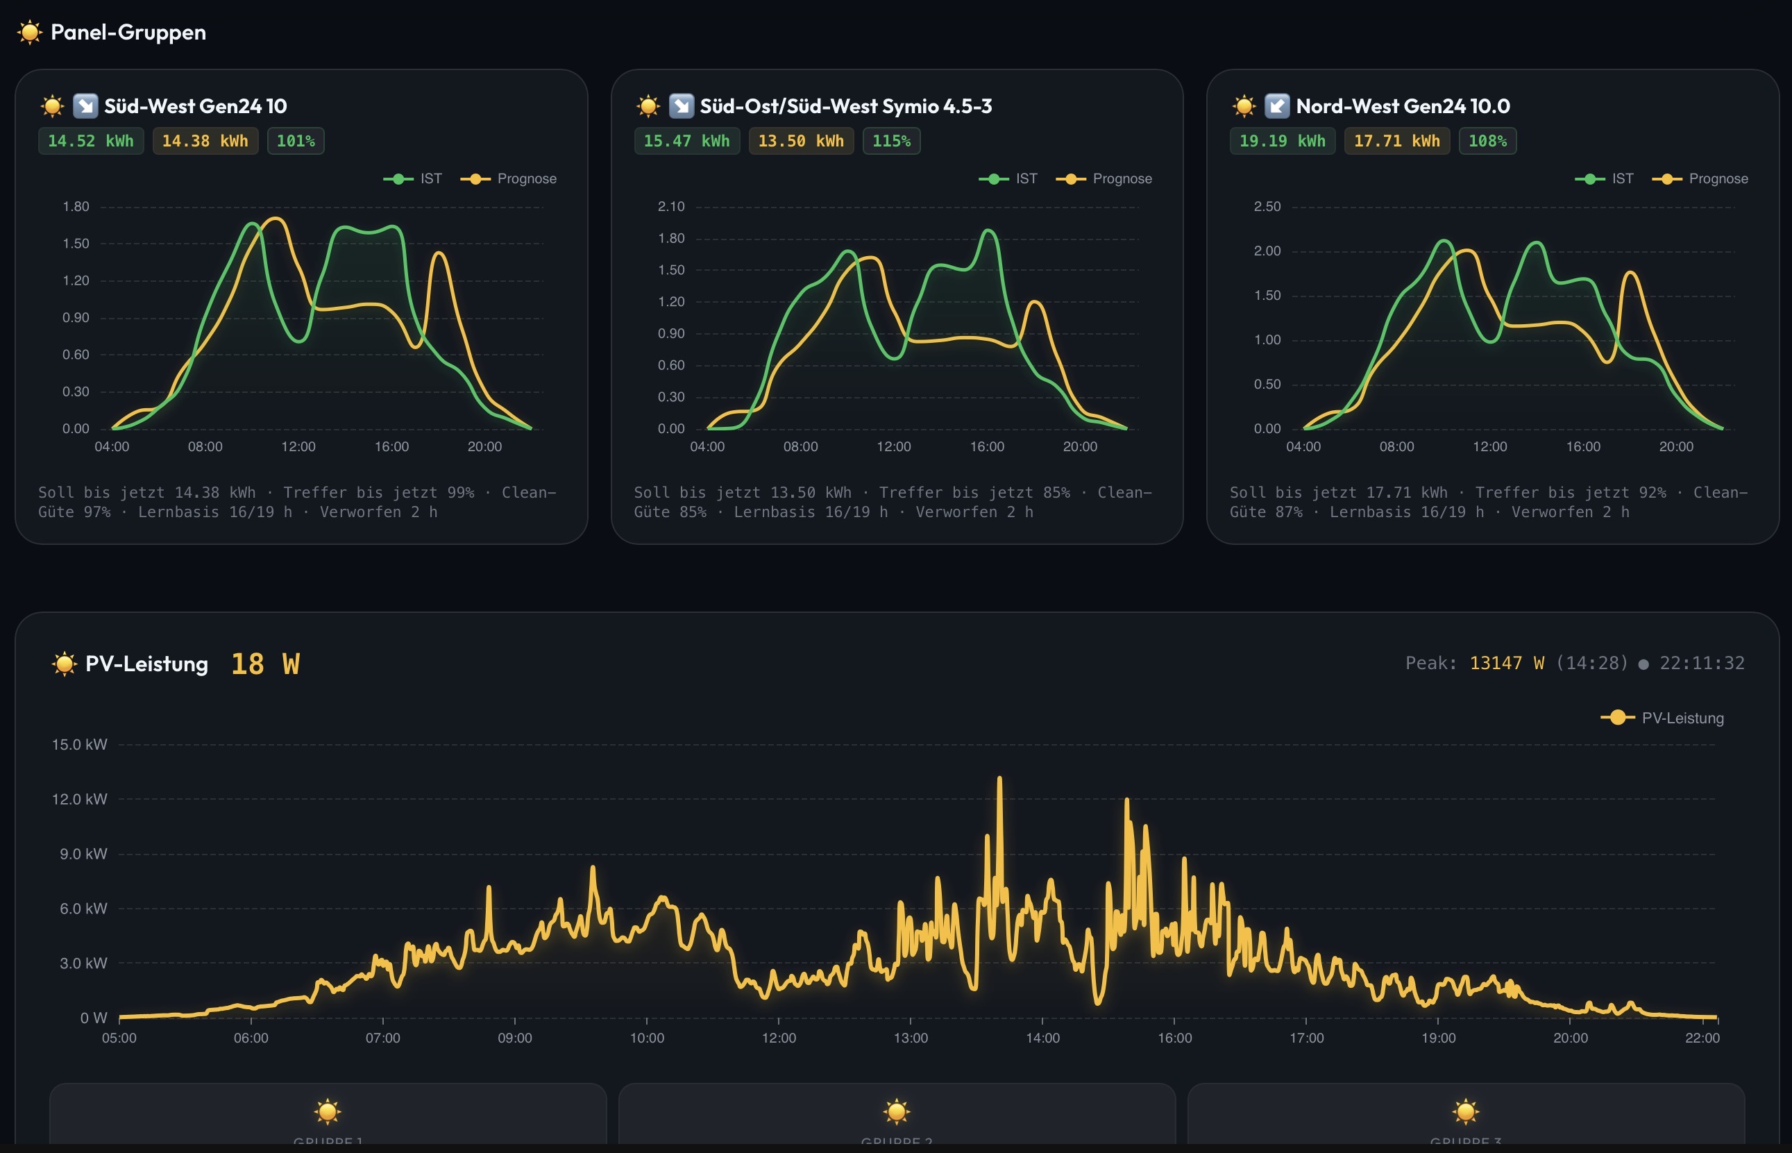Click the sun icon in Süd-Ost/Süd-West Symio card
Viewport: 1792px width, 1153px height.
click(x=648, y=106)
